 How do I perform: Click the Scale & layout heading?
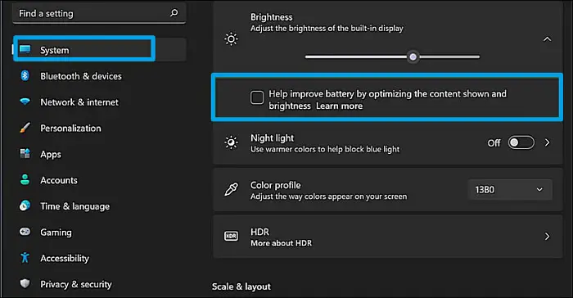click(241, 287)
